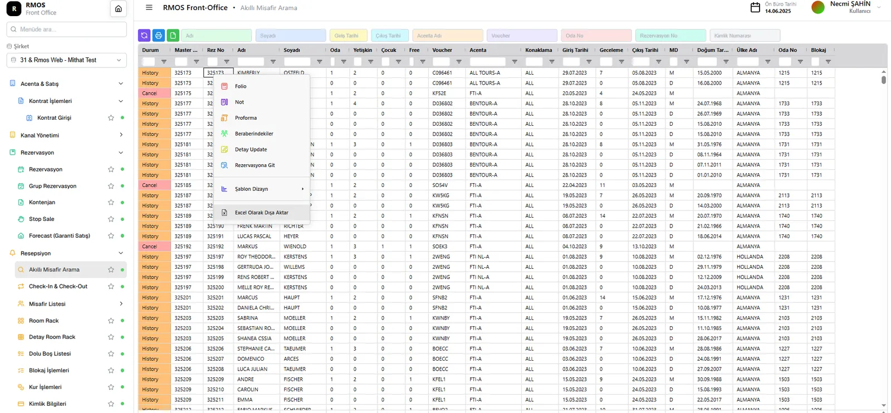Expand the Misafir Listesi submenu
891x413 pixels.
pos(121,304)
